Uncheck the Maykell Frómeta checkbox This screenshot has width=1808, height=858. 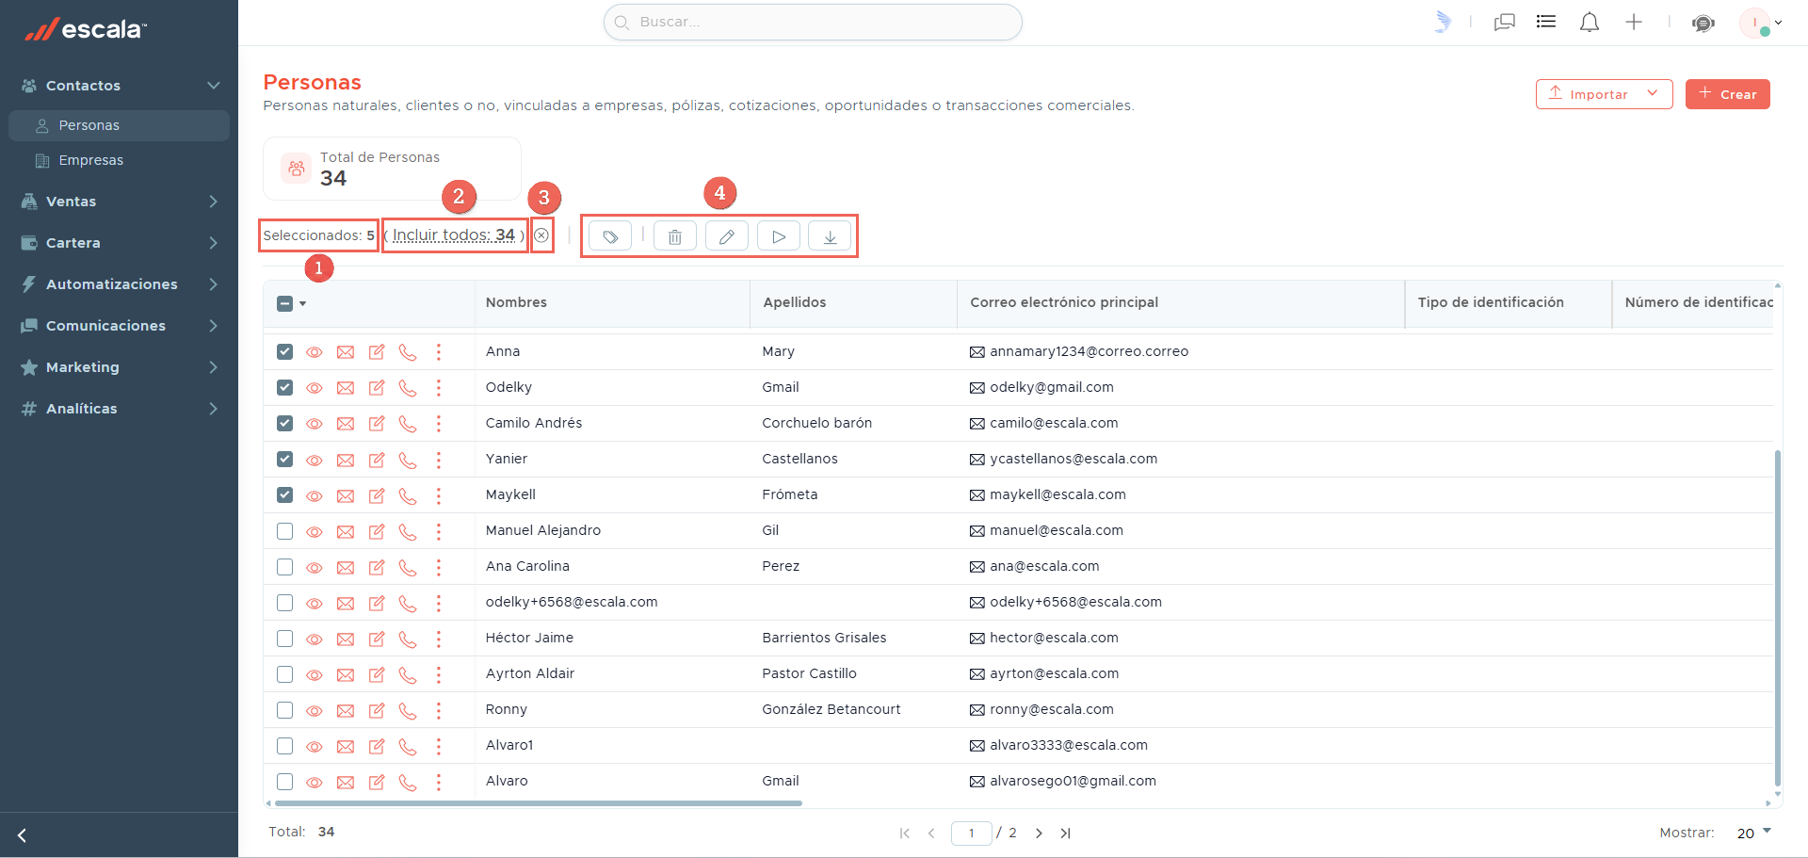pyautogui.click(x=285, y=494)
